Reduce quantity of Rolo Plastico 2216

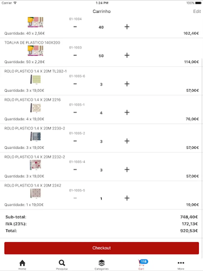pos(75,113)
